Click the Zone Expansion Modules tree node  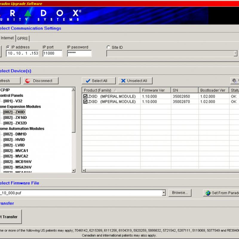click(x=20, y=107)
